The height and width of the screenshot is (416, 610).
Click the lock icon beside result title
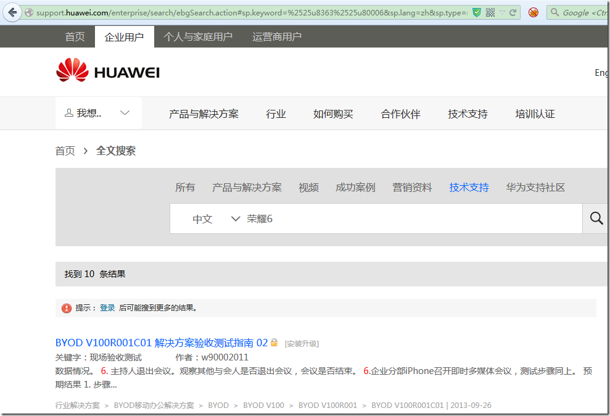(x=274, y=343)
